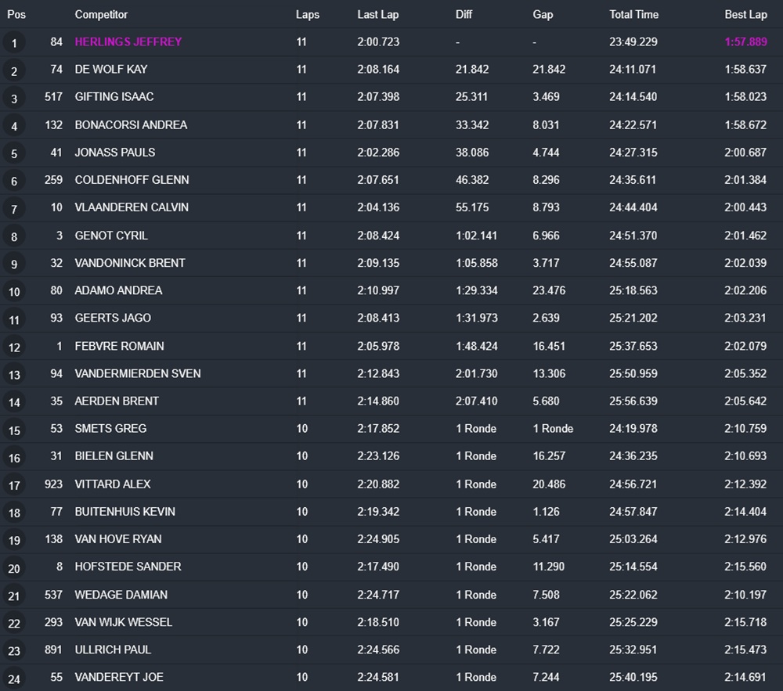Select VANDEREYT JOE competitor name
783x691 pixels.
(x=119, y=677)
